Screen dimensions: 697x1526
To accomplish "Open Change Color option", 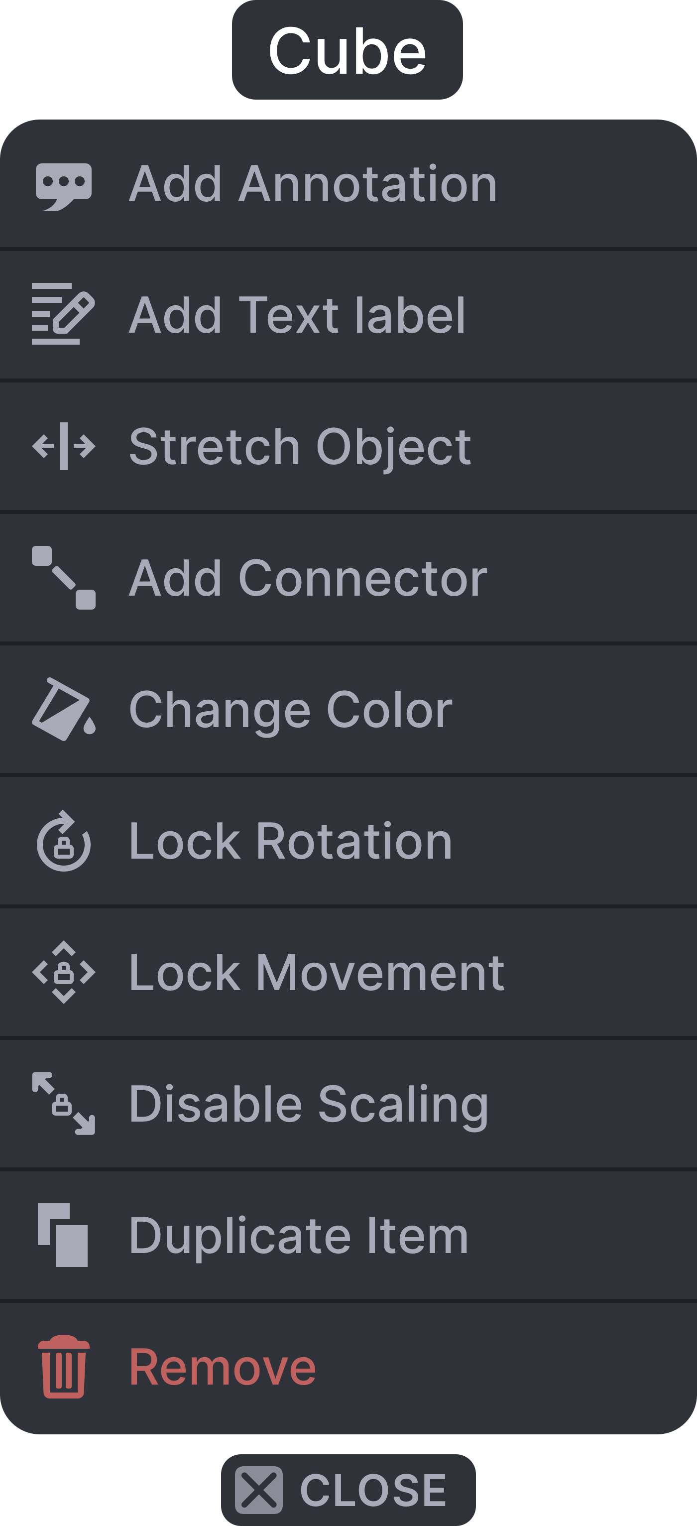I will coord(290,710).
